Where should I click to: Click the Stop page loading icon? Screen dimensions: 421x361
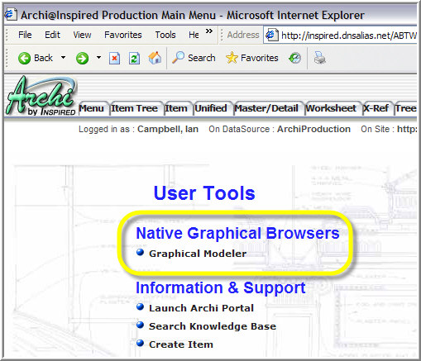tap(114, 58)
